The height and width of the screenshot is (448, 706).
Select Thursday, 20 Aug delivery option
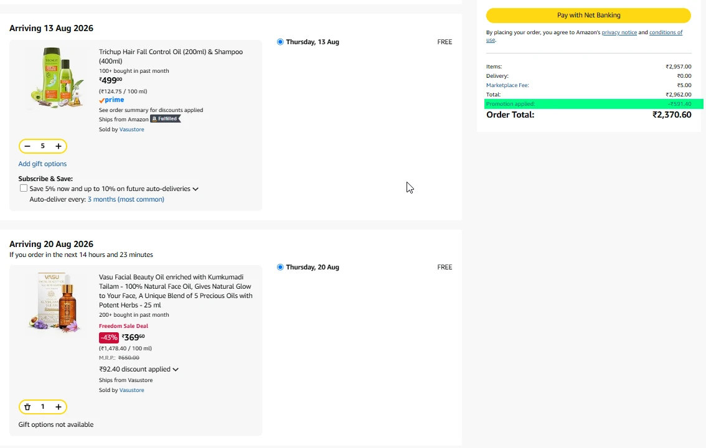click(x=280, y=267)
